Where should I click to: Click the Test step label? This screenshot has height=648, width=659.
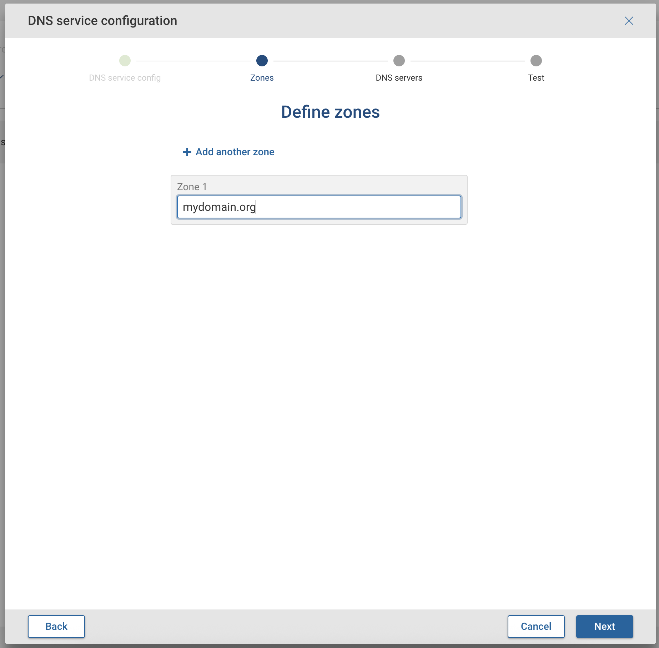536,77
